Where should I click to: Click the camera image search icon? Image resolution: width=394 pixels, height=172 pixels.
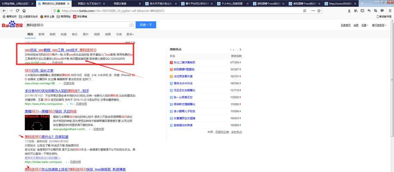click(131, 25)
